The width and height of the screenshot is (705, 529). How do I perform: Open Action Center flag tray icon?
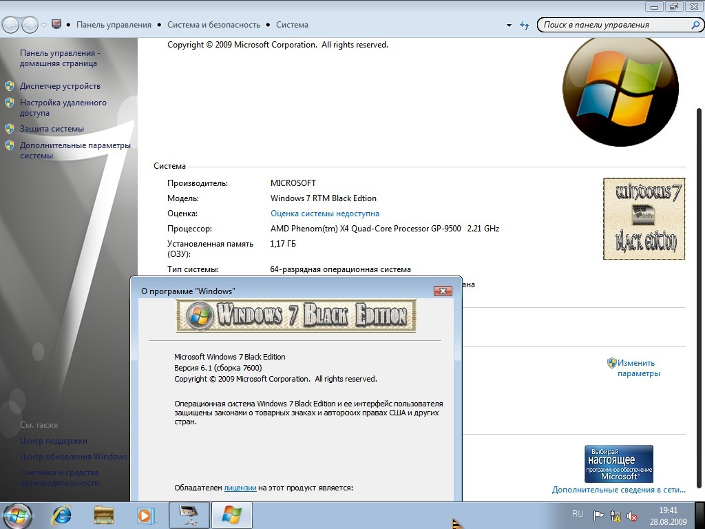pyautogui.click(x=598, y=515)
